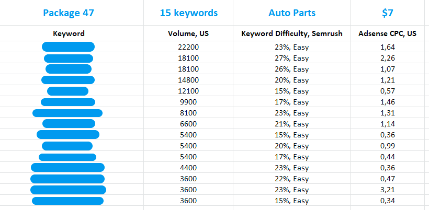Viewport: 429px width, 210px height.
Task: Click the '27%, Easy' difficulty cell
Action: pos(292,58)
